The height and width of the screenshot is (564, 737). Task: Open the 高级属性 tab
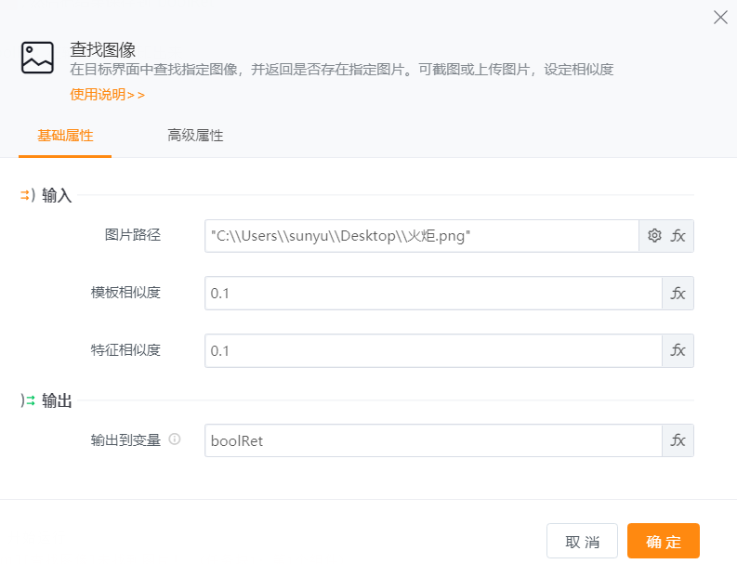195,136
